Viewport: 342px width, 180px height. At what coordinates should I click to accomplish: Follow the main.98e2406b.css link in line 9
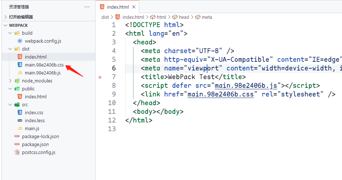click(x=220, y=94)
